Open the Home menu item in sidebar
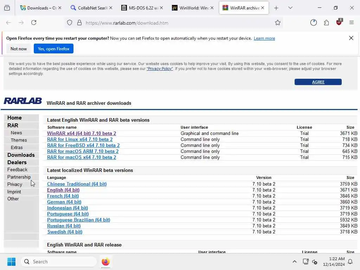Viewport: 360px width, 270px height. 14,118
